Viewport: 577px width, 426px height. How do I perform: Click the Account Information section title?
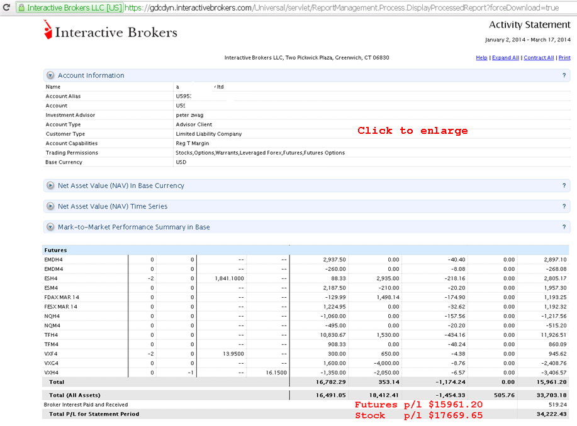point(91,75)
